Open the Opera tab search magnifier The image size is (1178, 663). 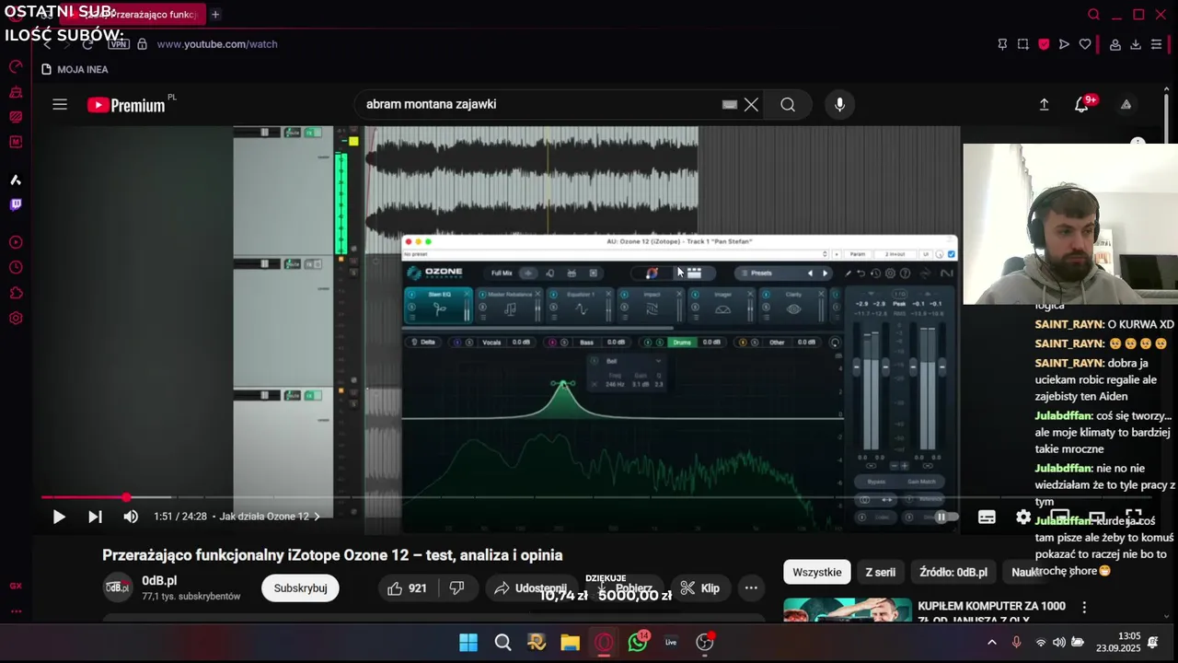click(x=1093, y=15)
